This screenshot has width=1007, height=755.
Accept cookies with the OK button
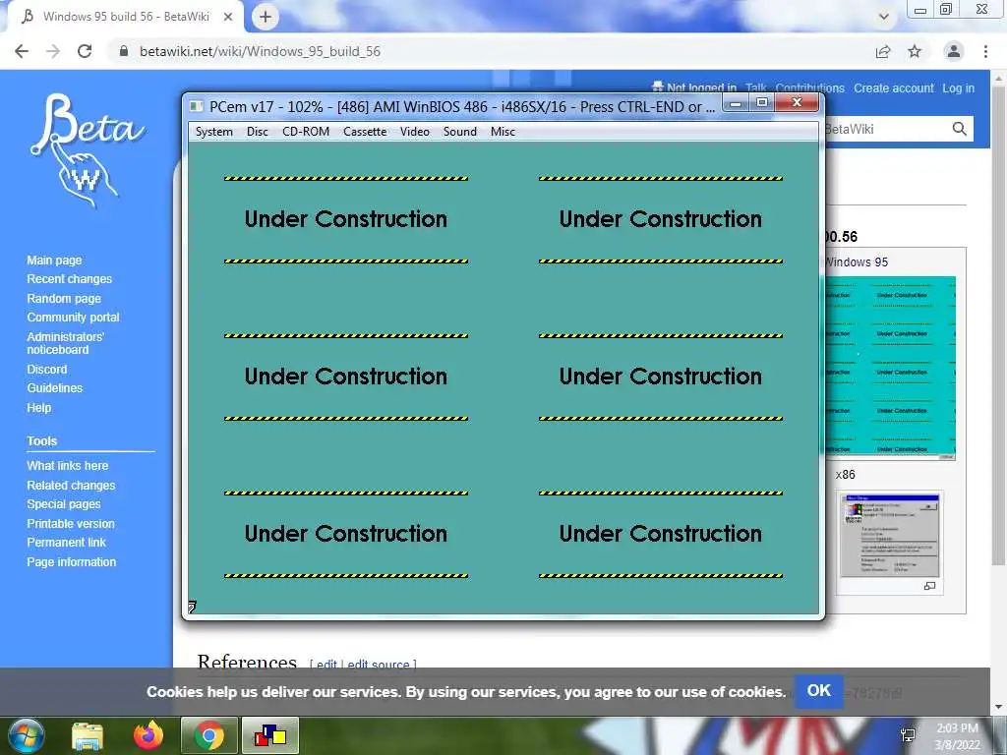coord(819,691)
